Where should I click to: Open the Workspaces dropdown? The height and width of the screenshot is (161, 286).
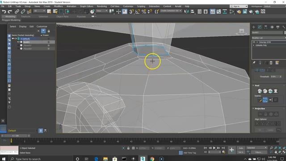tap(274, 6)
